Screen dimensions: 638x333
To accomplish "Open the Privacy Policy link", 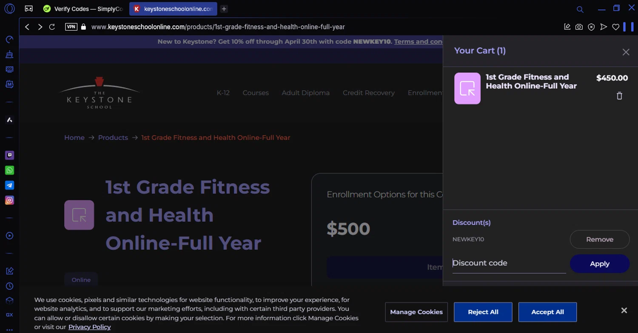I will tap(89, 327).
